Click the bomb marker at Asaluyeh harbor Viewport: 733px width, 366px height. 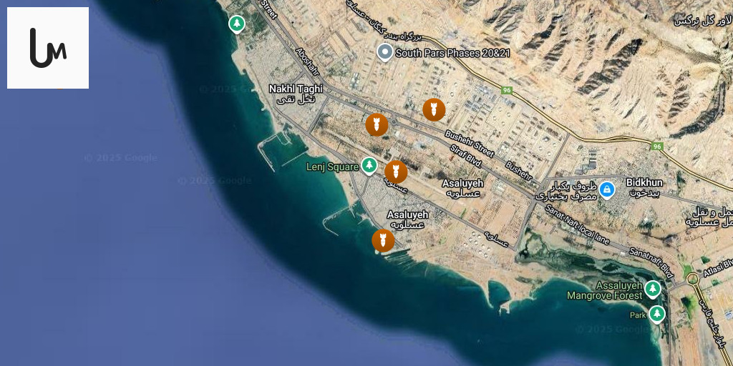pos(383,240)
